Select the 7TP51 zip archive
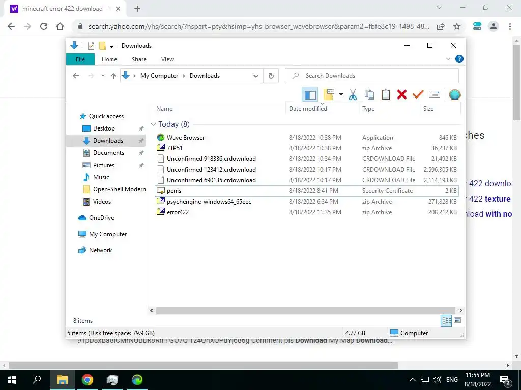The height and width of the screenshot is (390, 521). pos(306,148)
